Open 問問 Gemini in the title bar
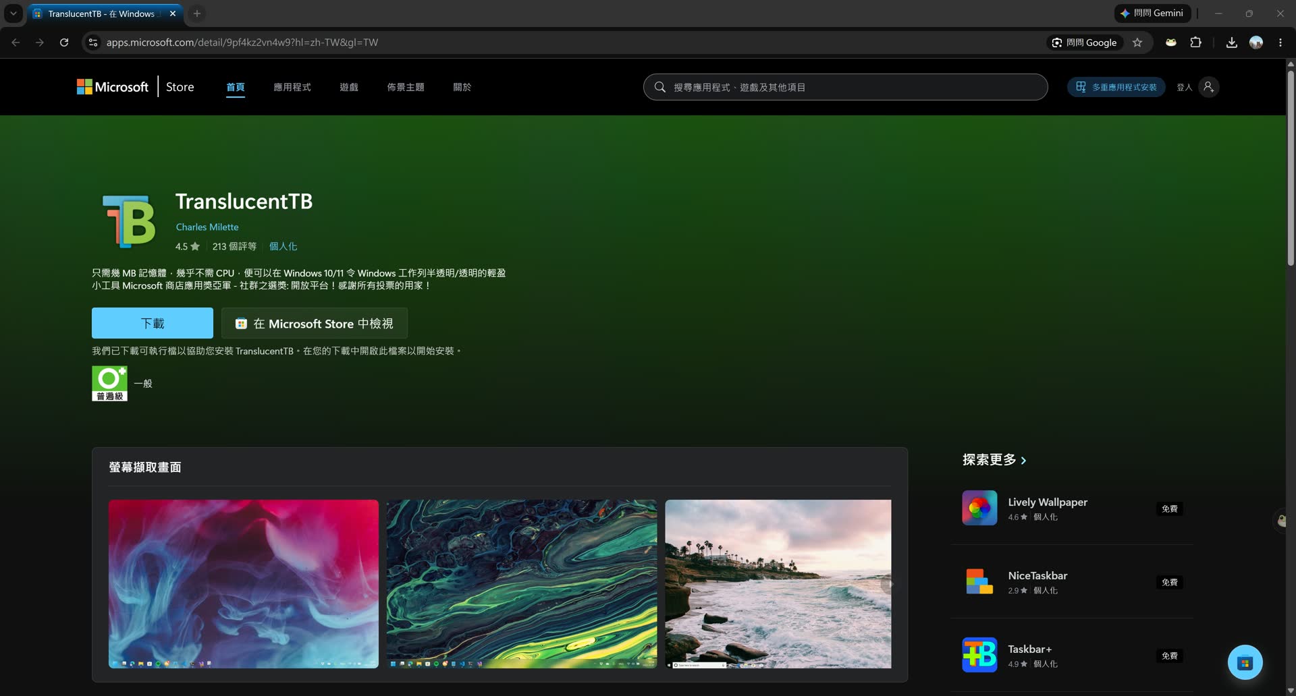Image resolution: width=1296 pixels, height=696 pixels. (1152, 13)
